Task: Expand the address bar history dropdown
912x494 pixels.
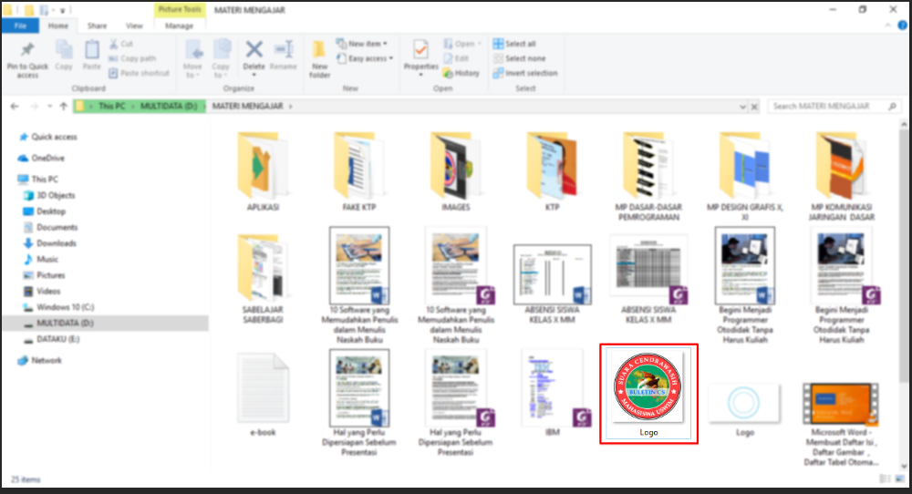Action: click(742, 107)
